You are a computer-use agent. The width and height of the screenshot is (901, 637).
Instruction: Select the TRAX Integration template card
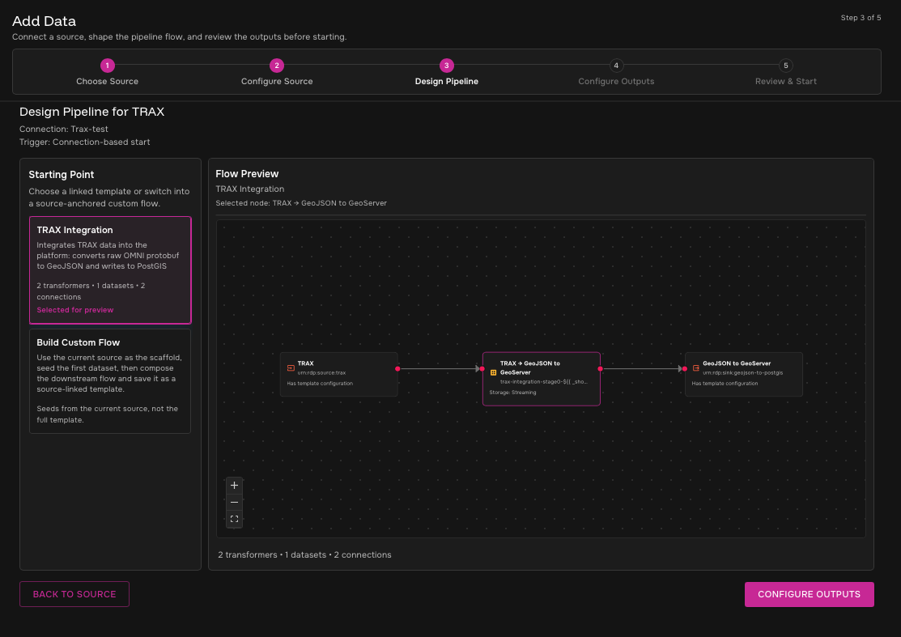[110, 270]
